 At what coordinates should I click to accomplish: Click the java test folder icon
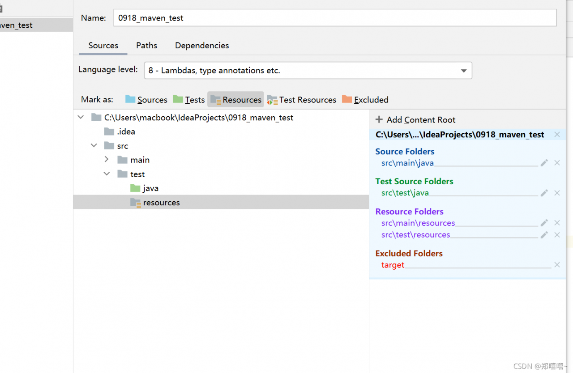(x=135, y=188)
